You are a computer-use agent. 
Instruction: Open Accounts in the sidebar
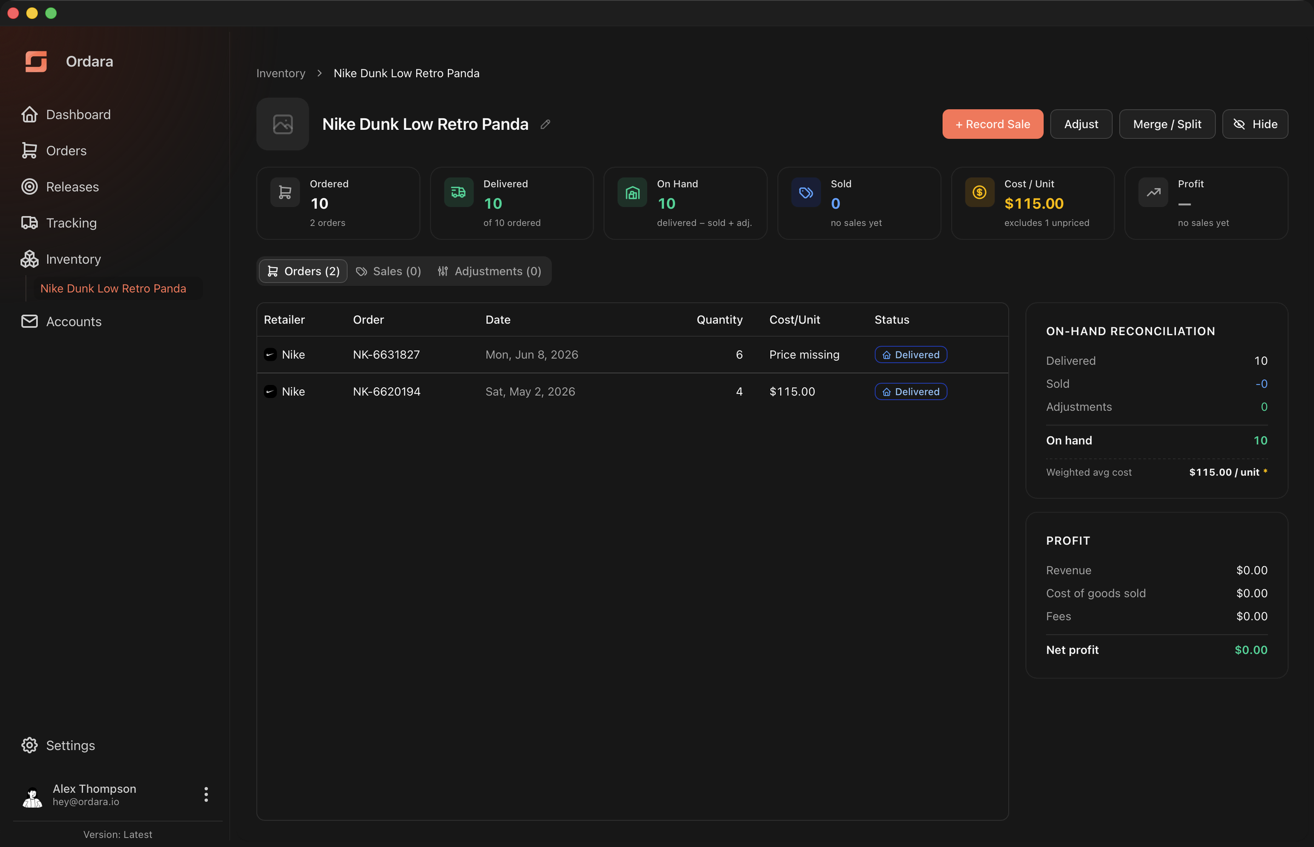point(61,322)
